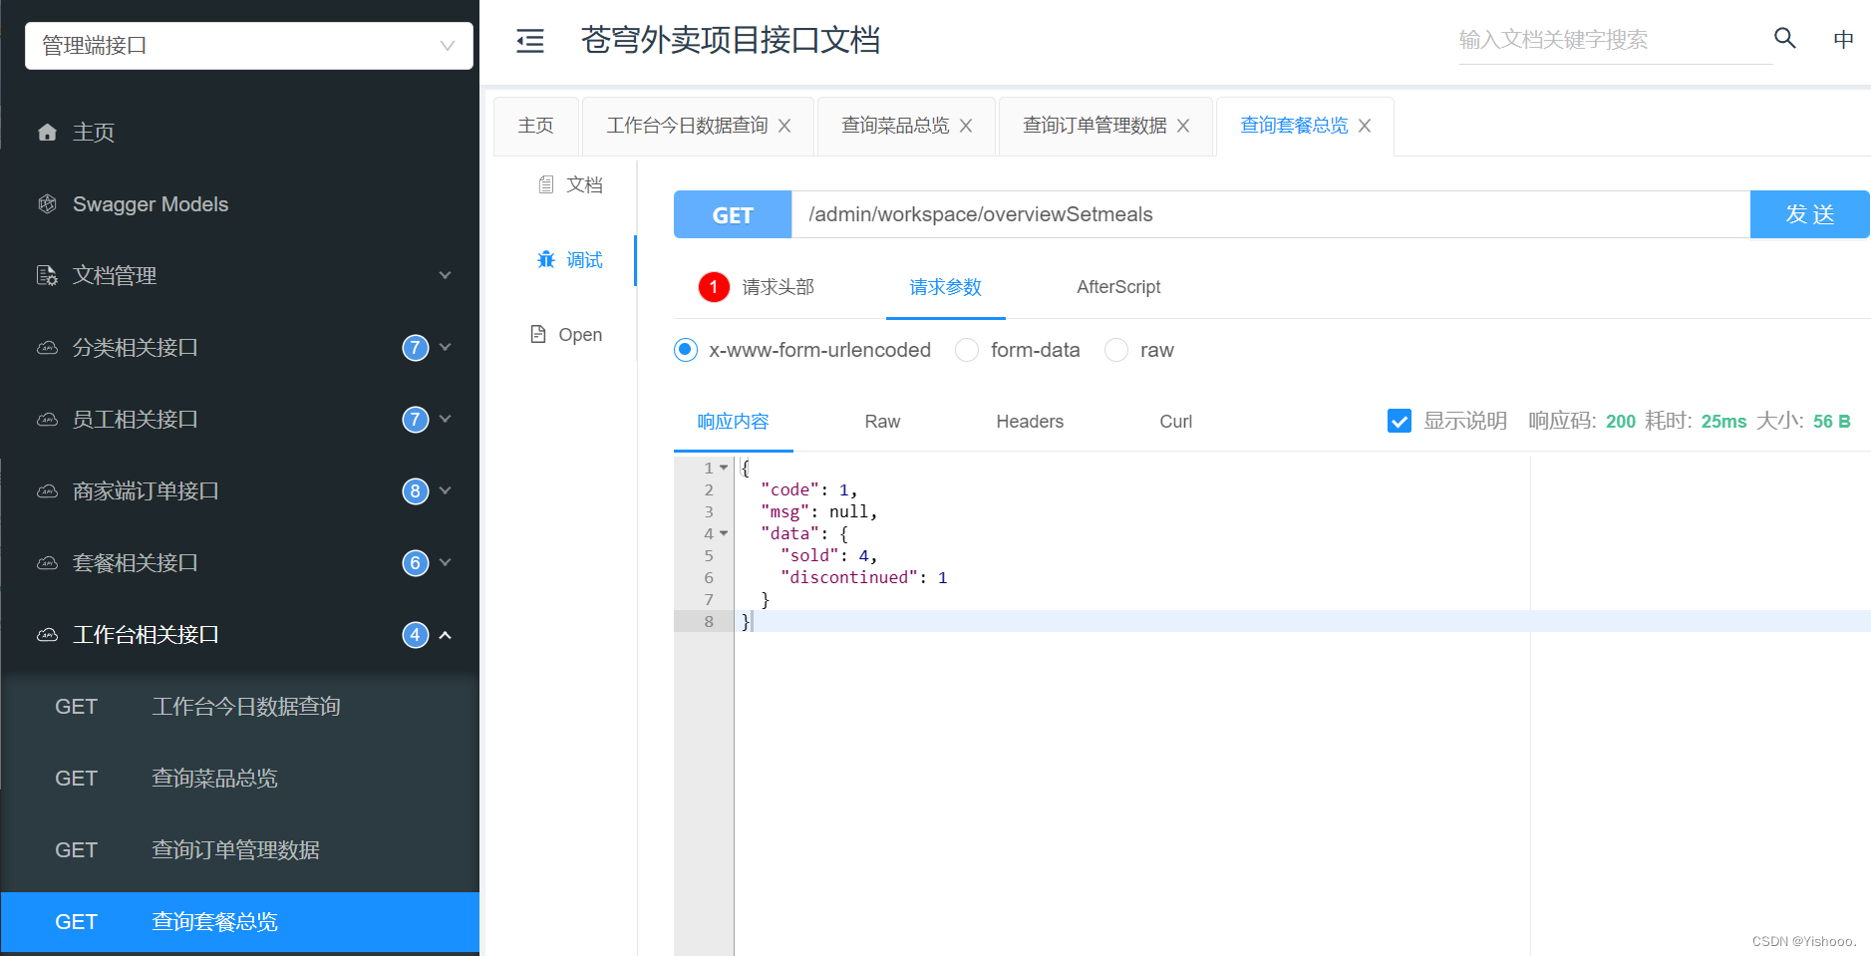Image resolution: width=1871 pixels, height=956 pixels.
Task: Open GET 查询套餐总览 in sidebar
Action: 240,922
